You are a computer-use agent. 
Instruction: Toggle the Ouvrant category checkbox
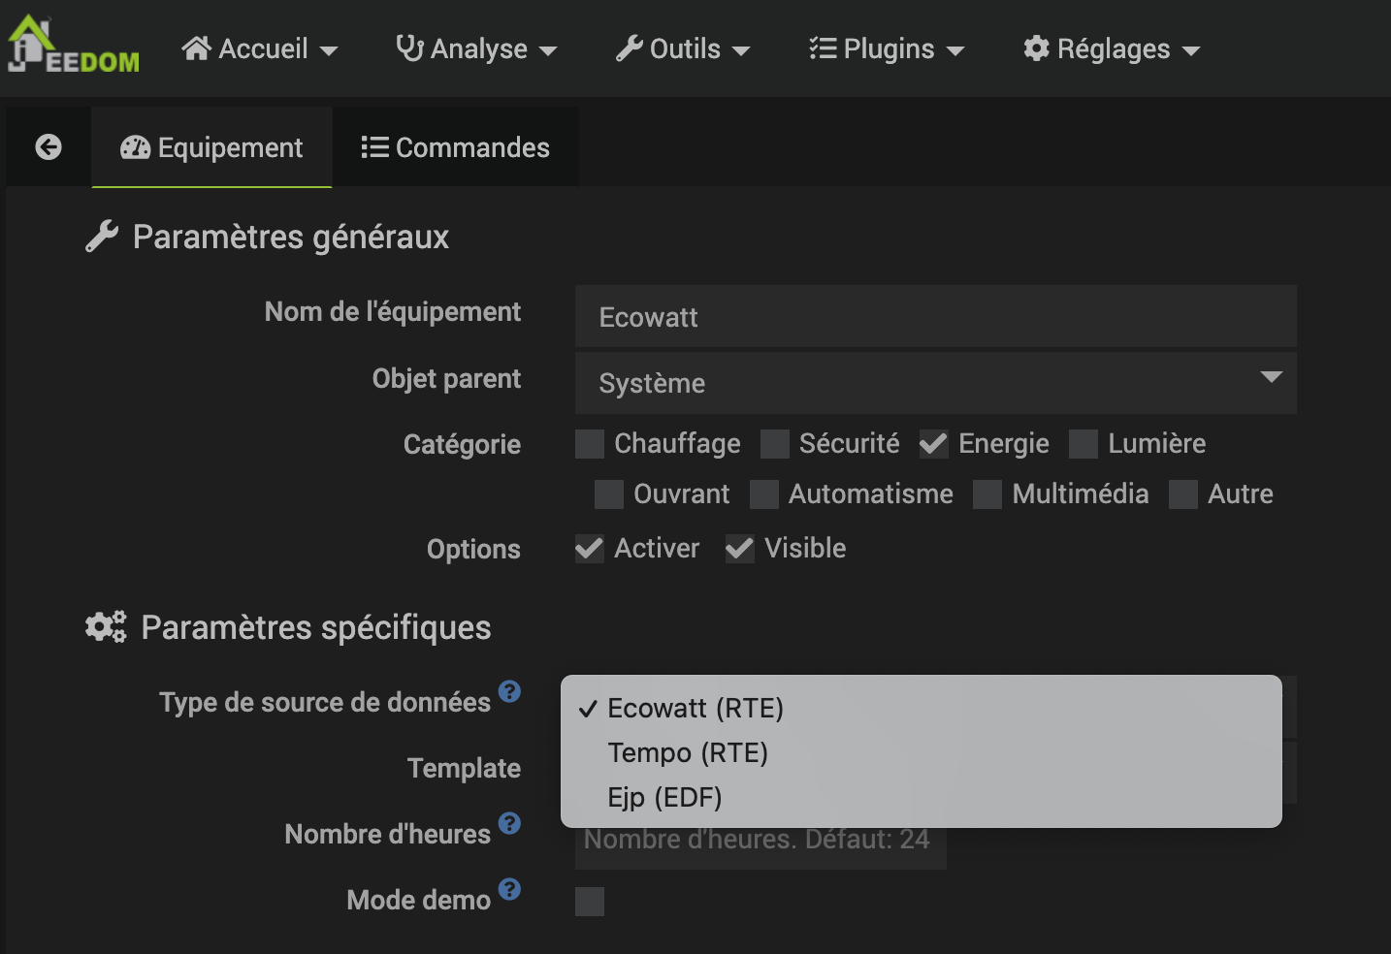point(609,494)
